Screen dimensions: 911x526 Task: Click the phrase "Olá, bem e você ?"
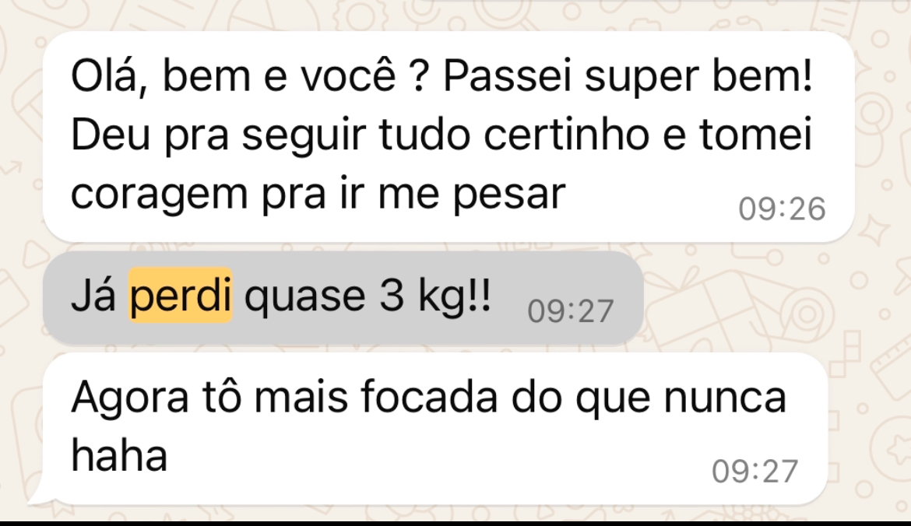click(250, 76)
